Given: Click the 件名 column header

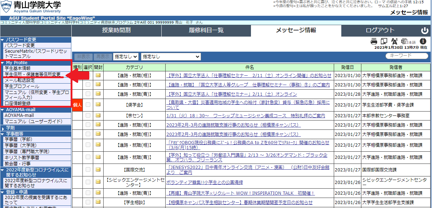Looking at the screenshot, I should point(250,67).
